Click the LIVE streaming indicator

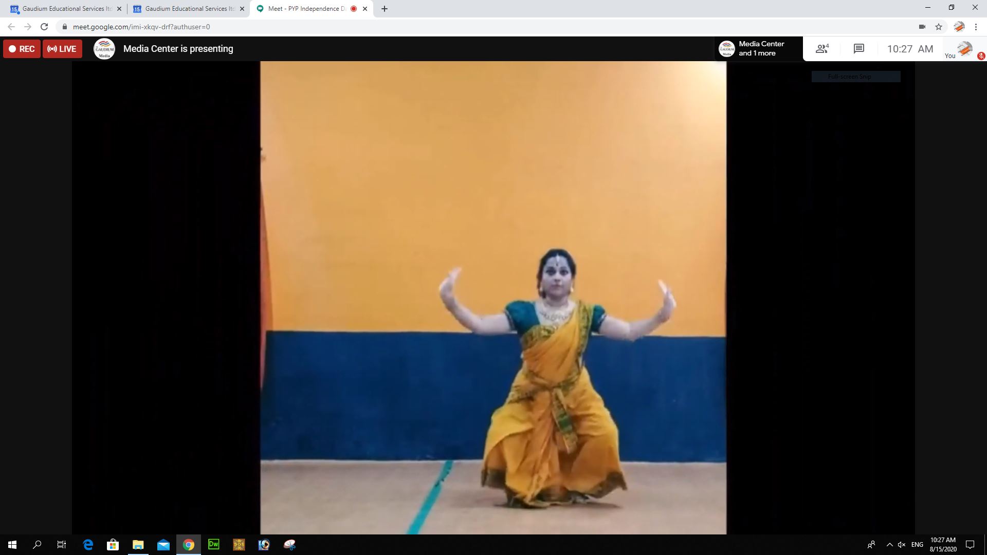tap(62, 49)
